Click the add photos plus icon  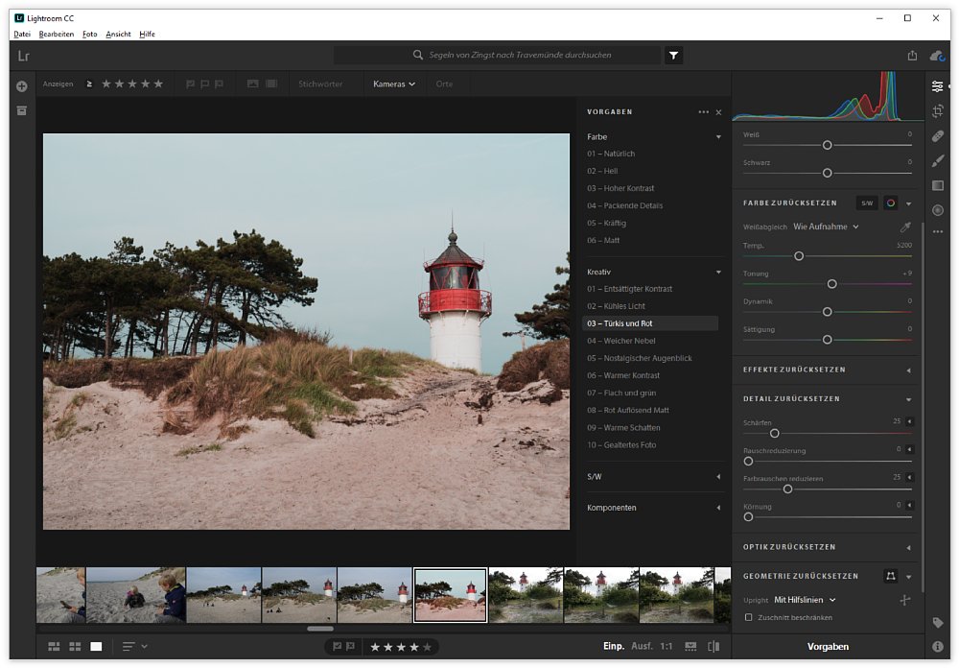(x=21, y=86)
